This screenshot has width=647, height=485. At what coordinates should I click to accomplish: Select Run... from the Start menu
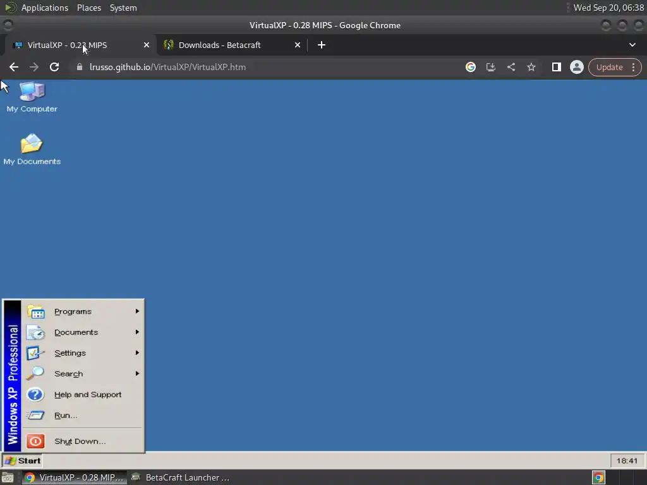tap(83, 416)
